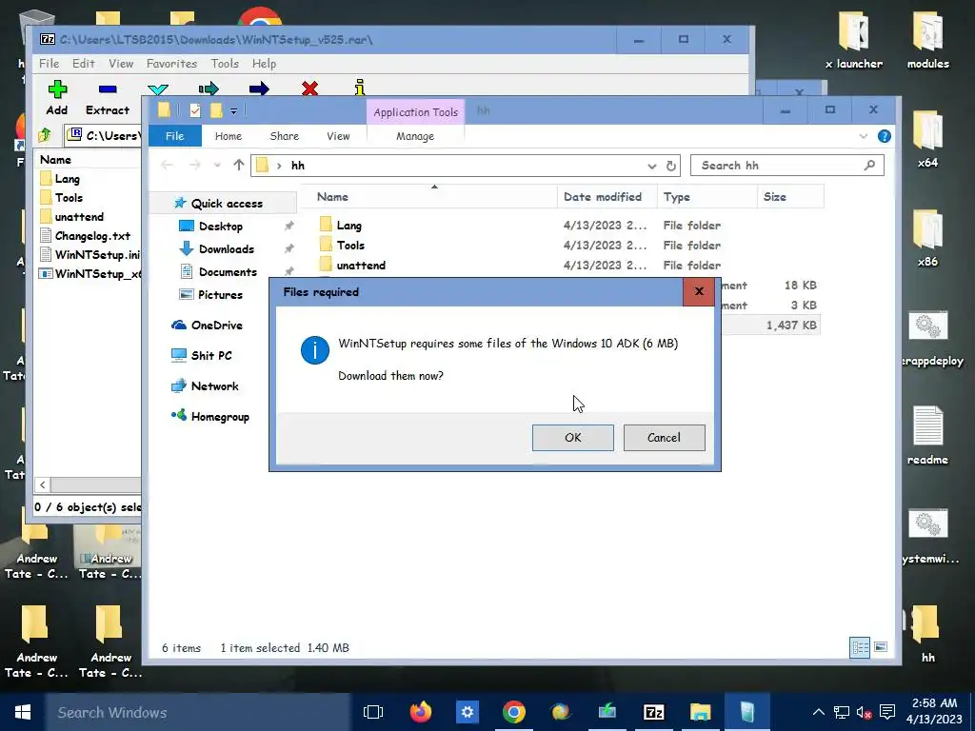Open Chrome from the taskbar
The width and height of the screenshot is (975, 731).
click(x=513, y=712)
